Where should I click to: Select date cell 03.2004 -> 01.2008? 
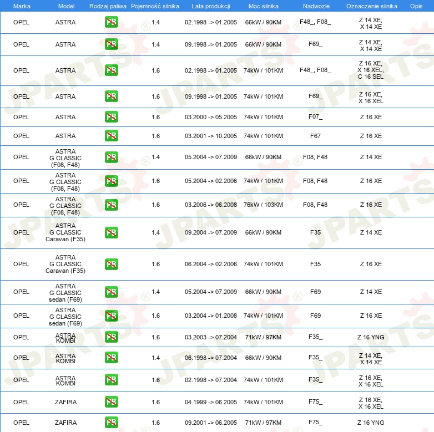coord(211,316)
